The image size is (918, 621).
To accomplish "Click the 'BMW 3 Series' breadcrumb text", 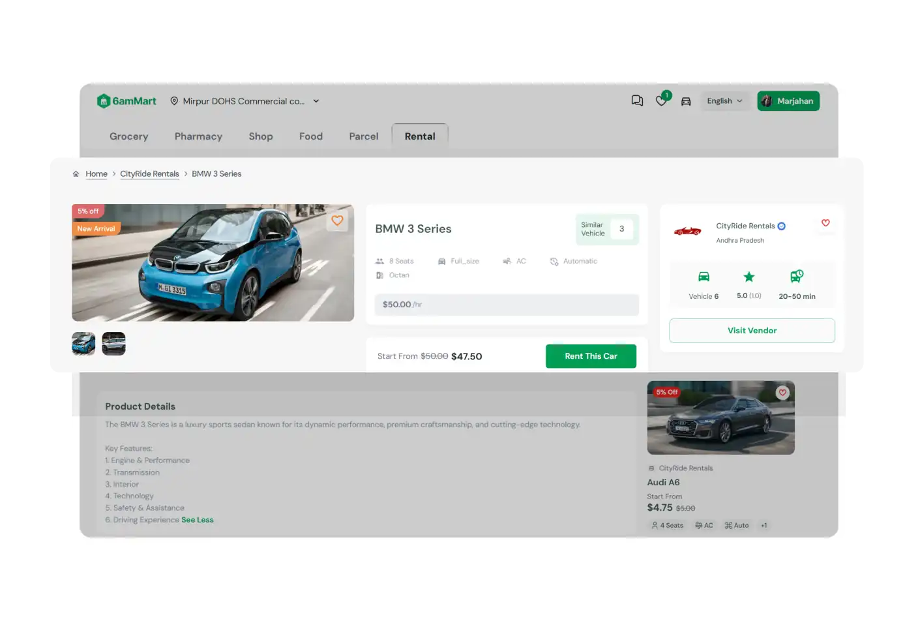I will click(x=216, y=174).
